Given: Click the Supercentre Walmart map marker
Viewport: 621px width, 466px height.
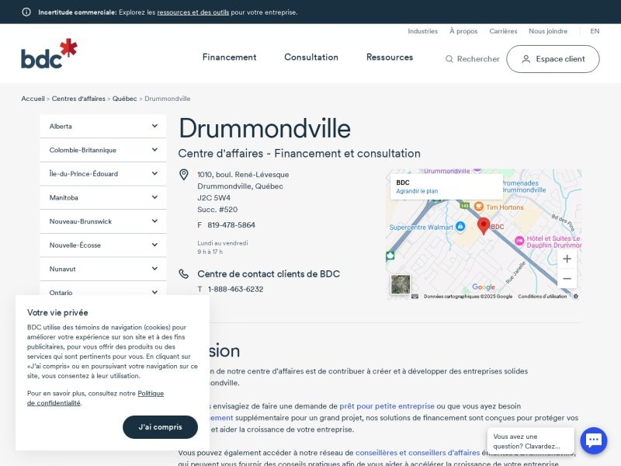Looking at the screenshot, I should (460, 226).
